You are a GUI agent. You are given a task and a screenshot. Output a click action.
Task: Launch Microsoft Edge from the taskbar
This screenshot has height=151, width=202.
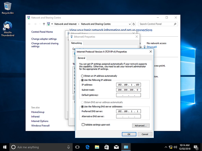click(x=88, y=147)
